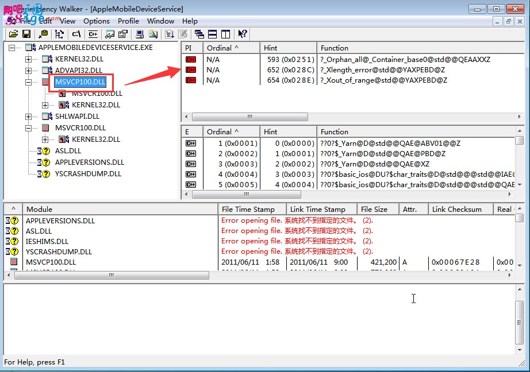Sort modules by Link Time Stamp header
This screenshot has width=530, height=372.
click(321, 210)
